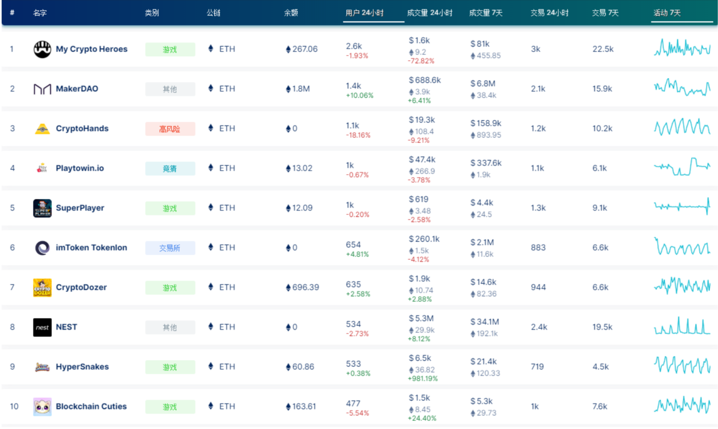Viewport: 718px width, 429px height.
Task: Open the MakerDAO dapp link
Action: click(x=77, y=89)
